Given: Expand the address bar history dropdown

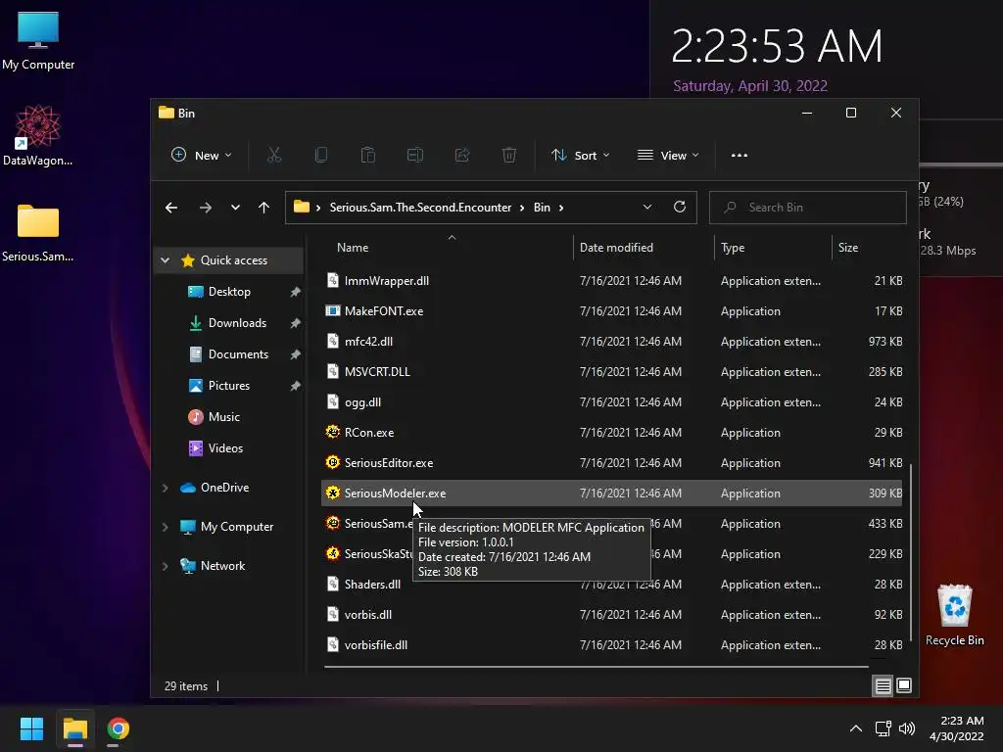Looking at the screenshot, I should click(x=647, y=208).
